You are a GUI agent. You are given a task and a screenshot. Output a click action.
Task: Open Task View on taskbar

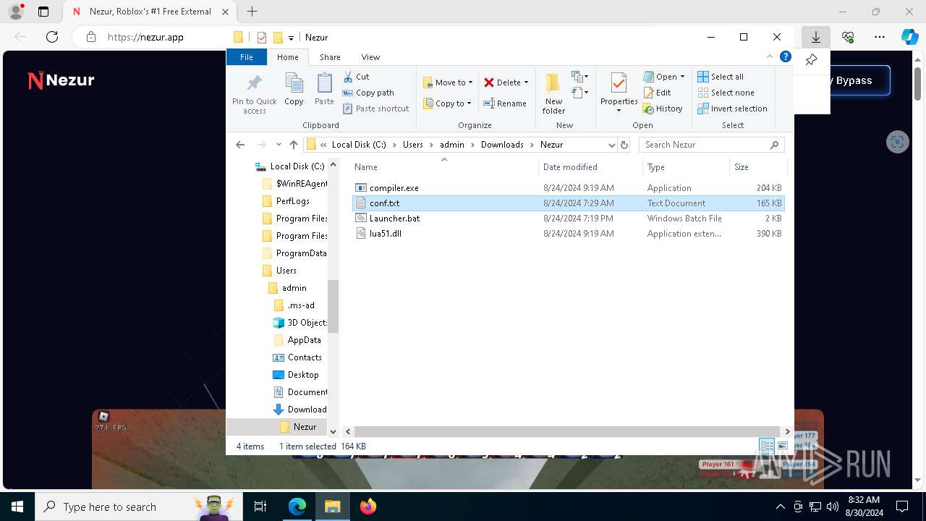[x=260, y=507]
